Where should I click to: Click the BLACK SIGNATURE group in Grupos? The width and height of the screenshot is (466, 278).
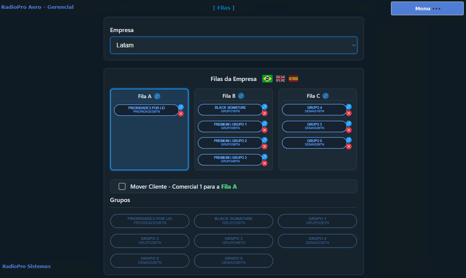tap(233, 221)
